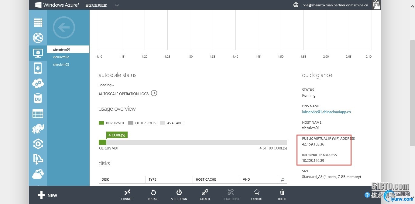Open the Cloud Services gears icon
The image size is (415, 204).
tap(38, 83)
